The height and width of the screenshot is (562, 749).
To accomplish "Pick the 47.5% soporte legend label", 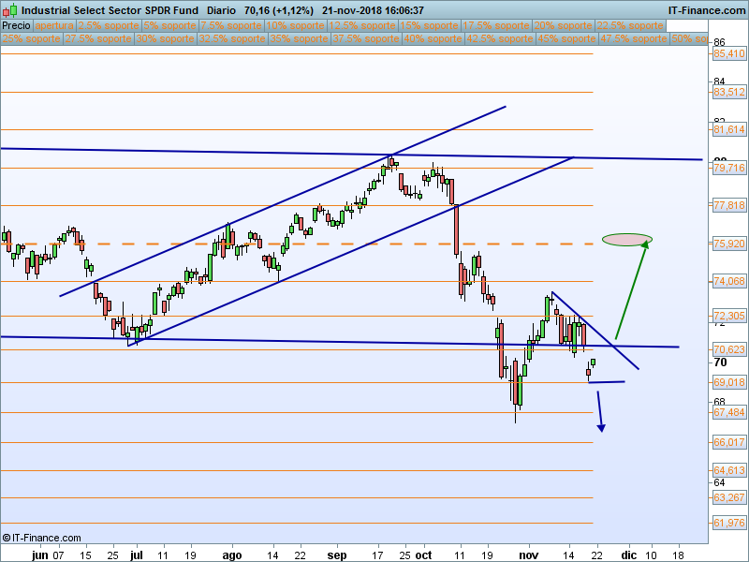I will click(x=634, y=38).
